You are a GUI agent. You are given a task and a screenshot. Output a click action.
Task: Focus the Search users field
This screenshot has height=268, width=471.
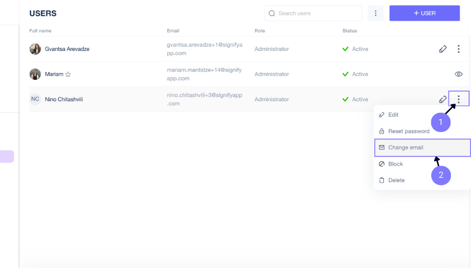(313, 13)
